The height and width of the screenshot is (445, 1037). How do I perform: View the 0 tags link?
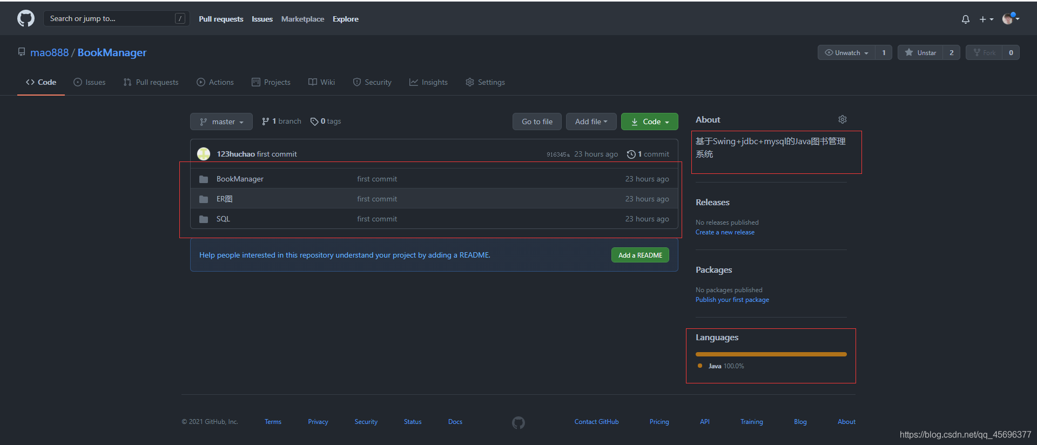pos(326,122)
